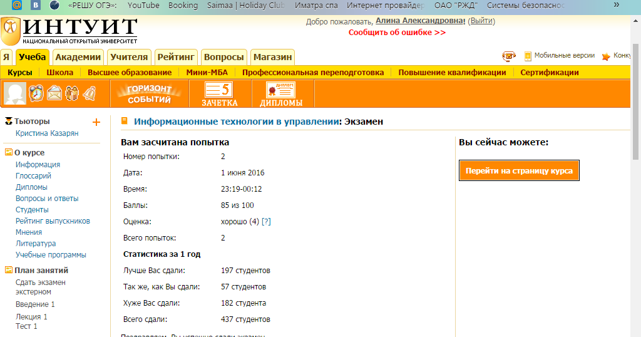Switch to the Я tab
Viewport: 641px width, 337px height.
[6, 57]
